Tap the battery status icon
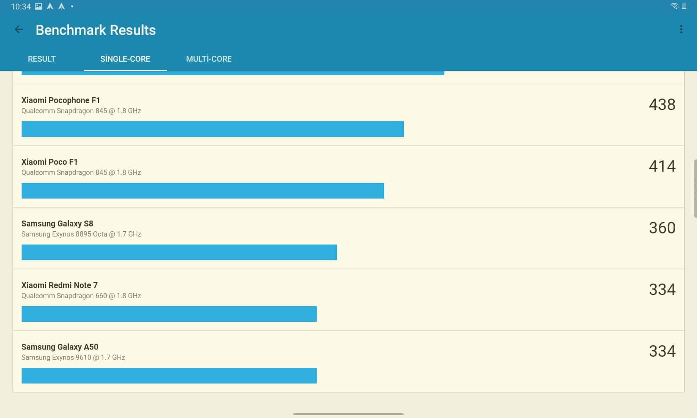697x418 pixels. click(x=684, y=6)
